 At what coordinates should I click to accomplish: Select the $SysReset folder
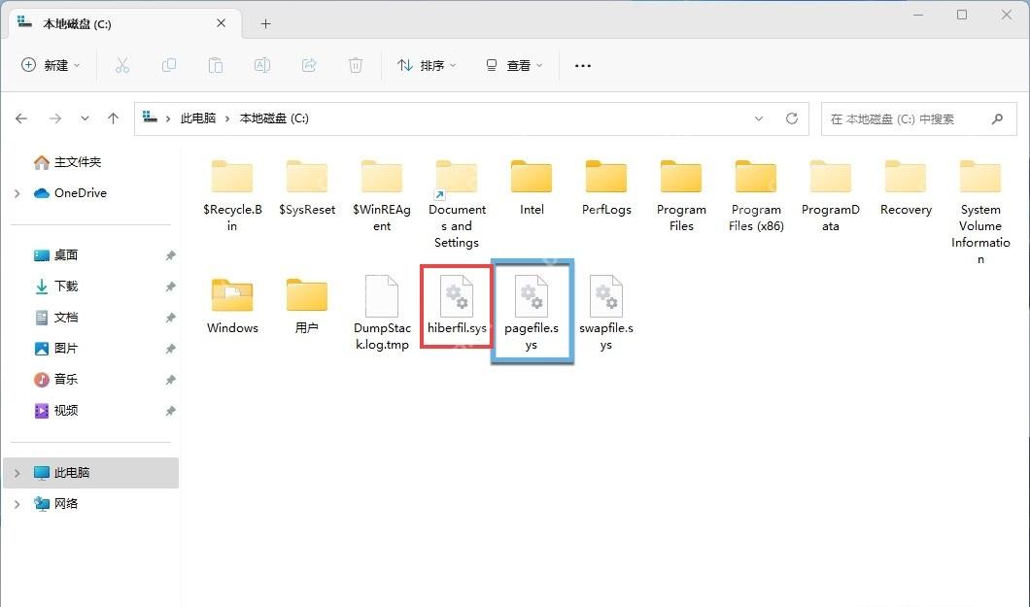307,187
